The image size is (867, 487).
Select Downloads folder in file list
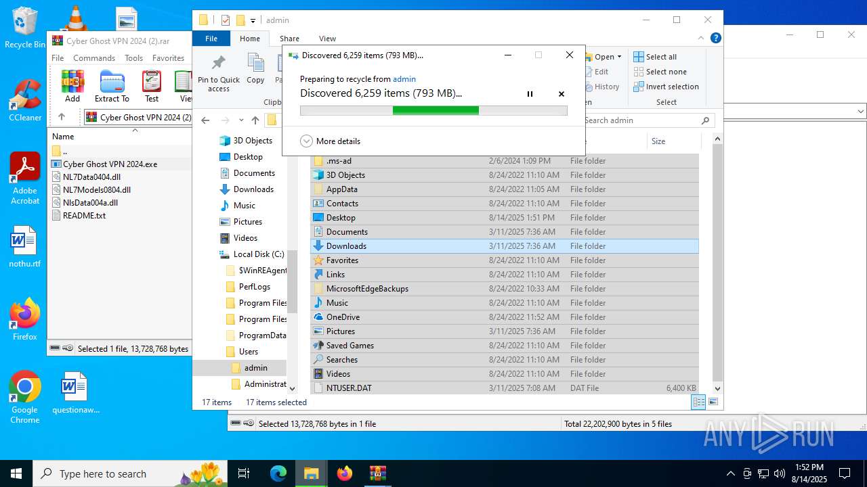pos(505,246)
